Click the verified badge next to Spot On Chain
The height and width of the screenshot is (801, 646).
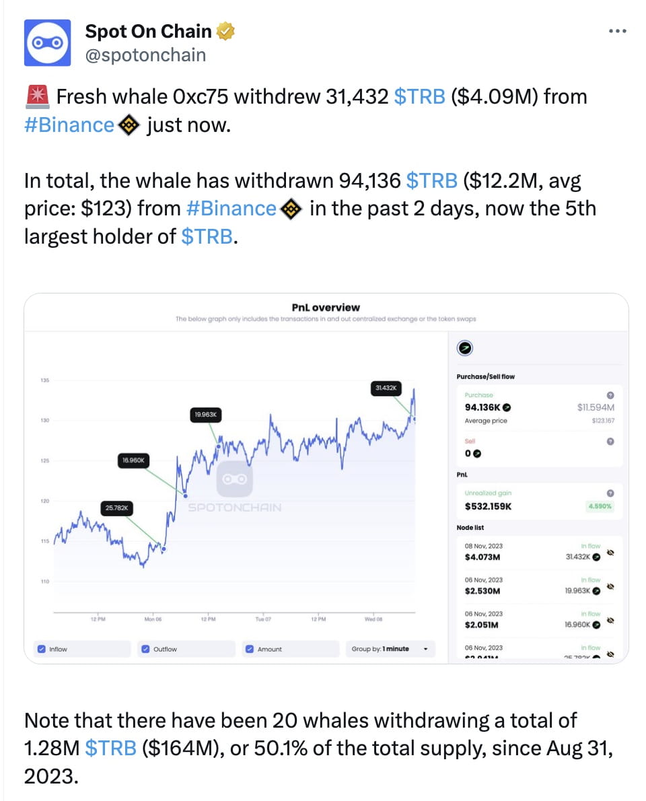(226, 30)
